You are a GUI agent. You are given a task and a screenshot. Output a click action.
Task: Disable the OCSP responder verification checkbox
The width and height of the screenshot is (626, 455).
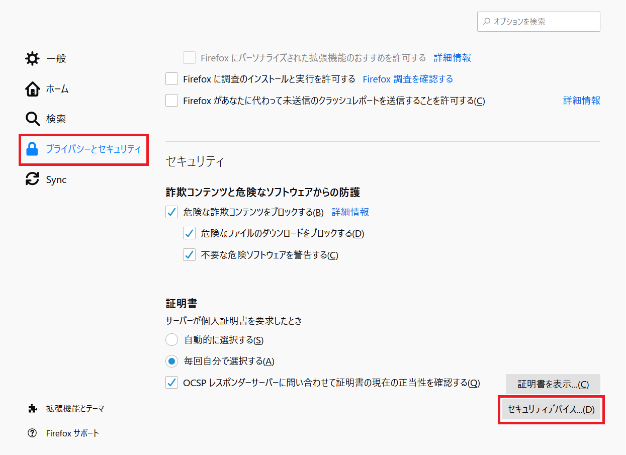172,383
